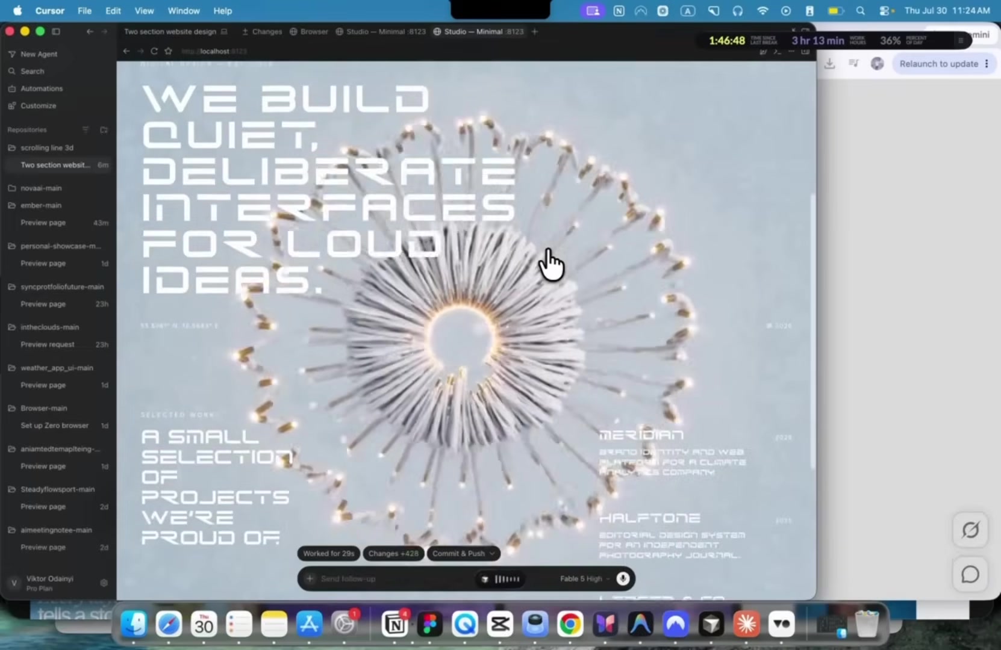The width and height of the screenshot is (1001, 650).
Task: Open the Window menu in menu bar
Action: [x=184, y=11]
